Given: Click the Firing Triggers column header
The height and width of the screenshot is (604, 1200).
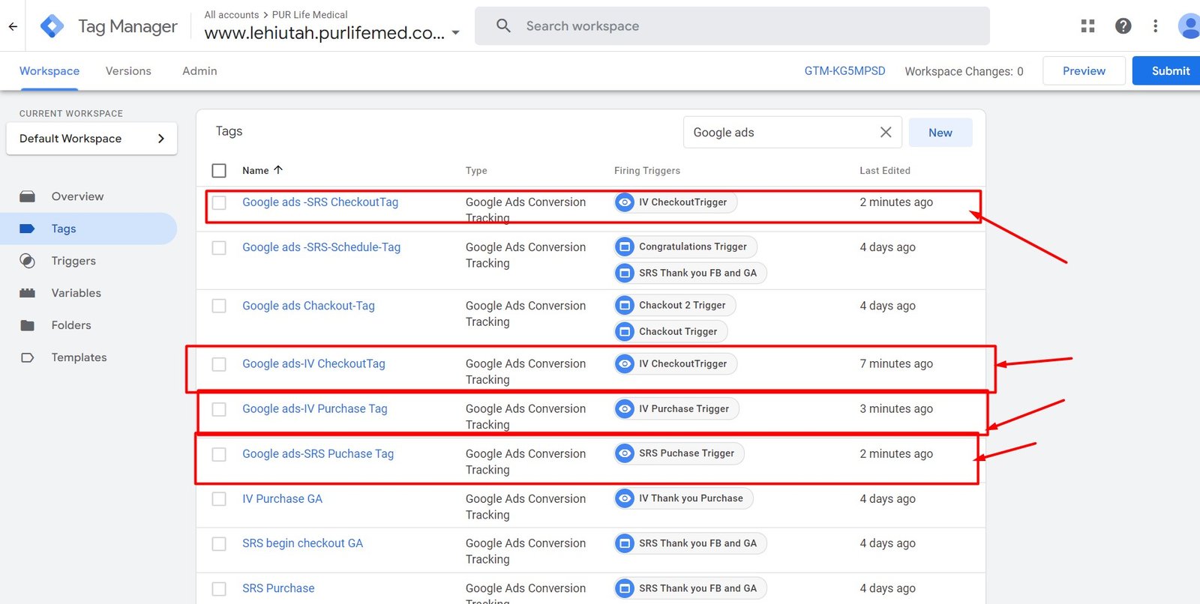Looking at the screenshot, I should tap(647, 171).
